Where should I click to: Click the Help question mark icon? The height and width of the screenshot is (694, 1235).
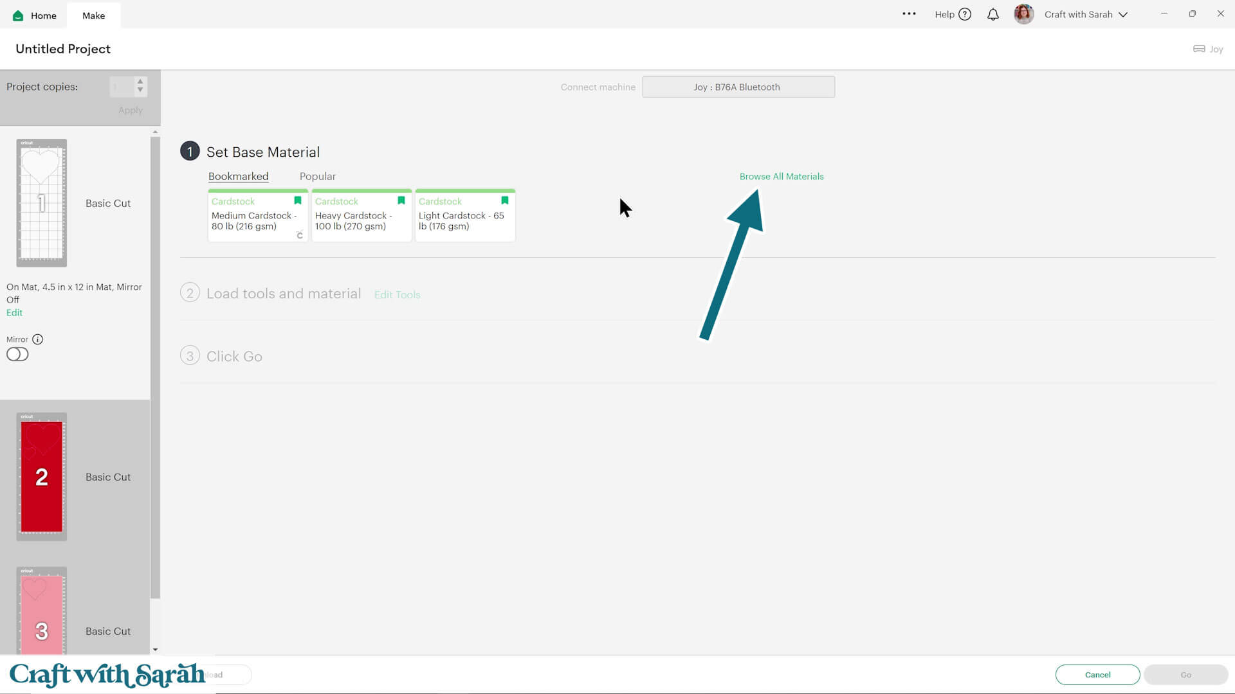click(964, 14)
